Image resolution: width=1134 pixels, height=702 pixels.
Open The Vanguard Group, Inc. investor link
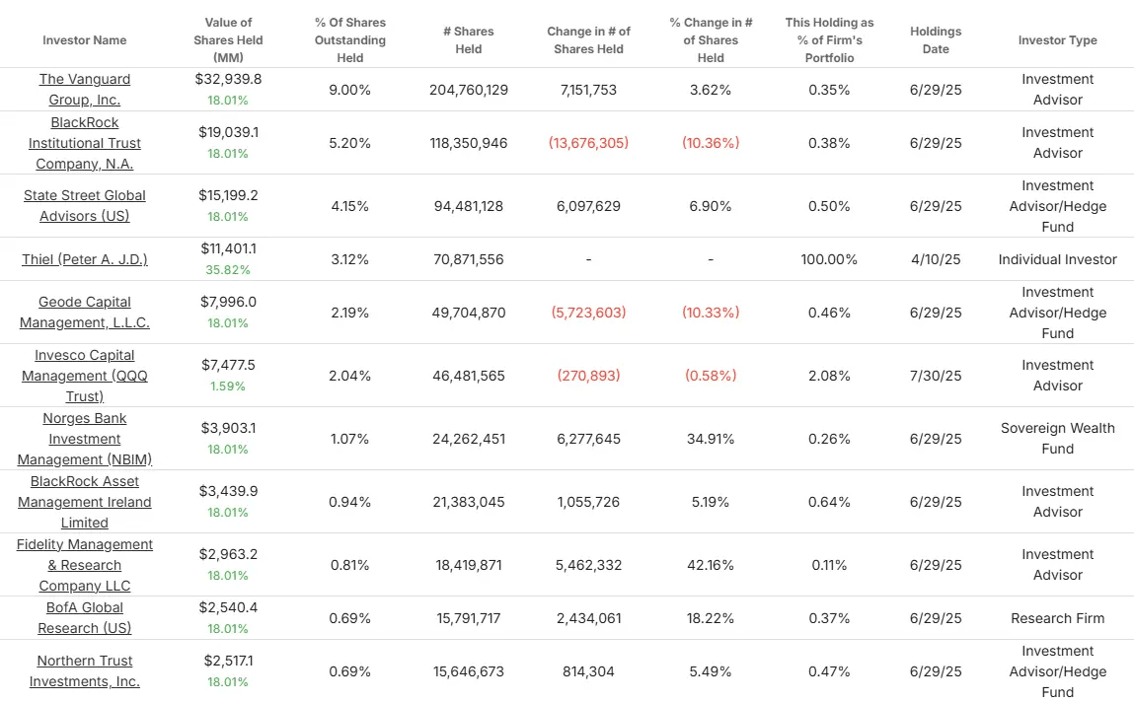coord(85,90)
